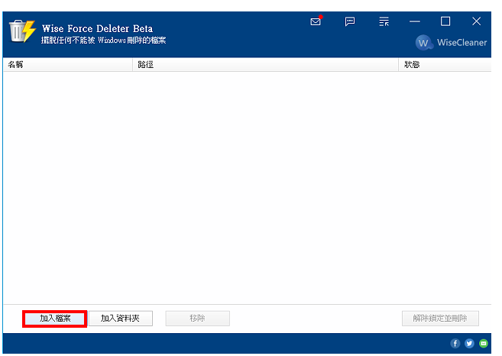Visit the Facebook page icon
The image size is (502, 356).
coord(455,344)
